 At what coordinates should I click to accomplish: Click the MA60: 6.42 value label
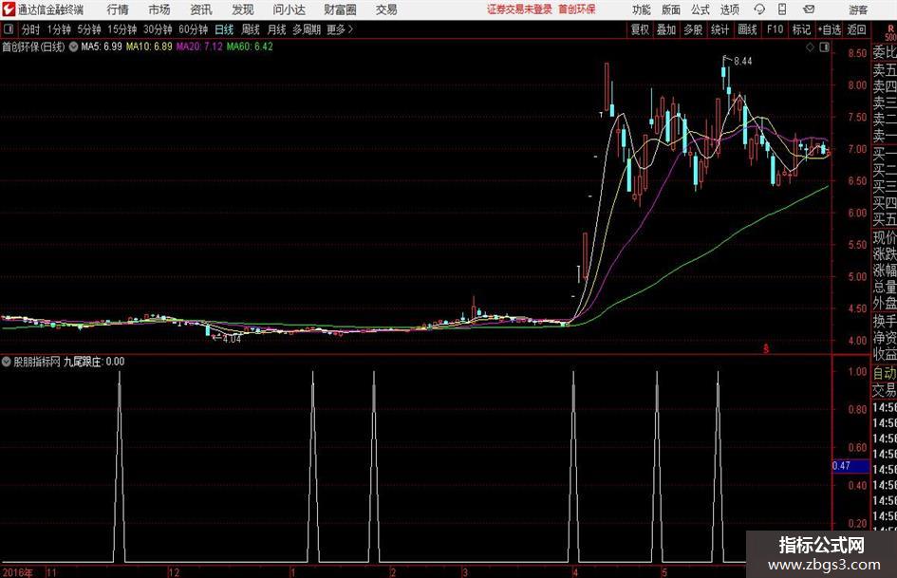pos(250,47)
